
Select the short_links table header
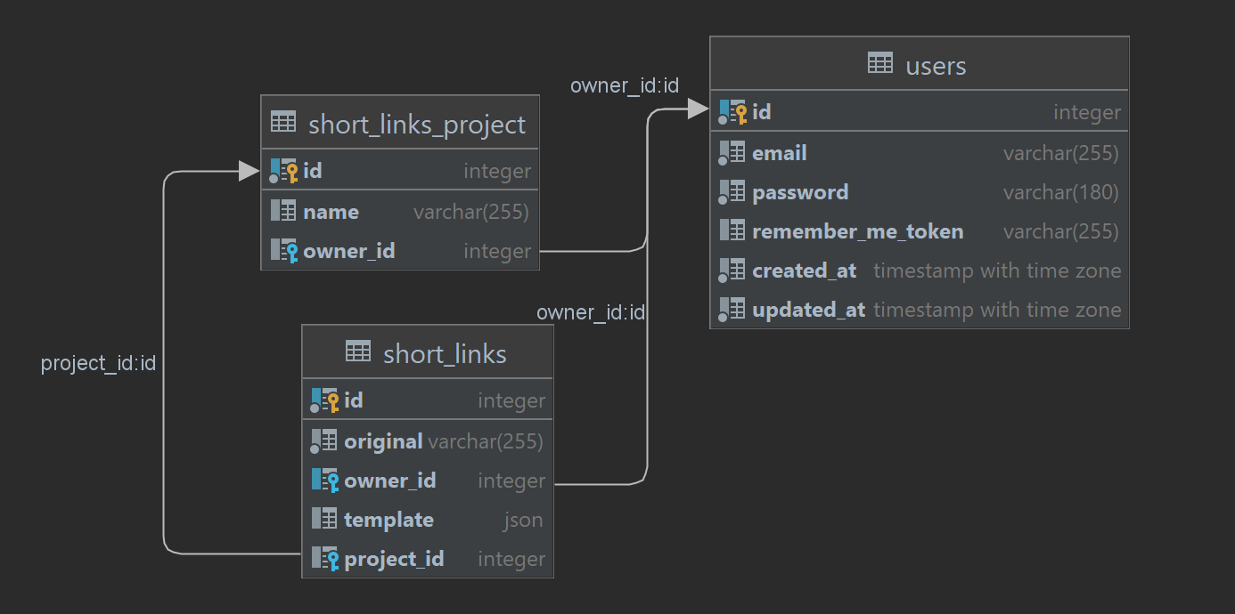tap(427, 352)
